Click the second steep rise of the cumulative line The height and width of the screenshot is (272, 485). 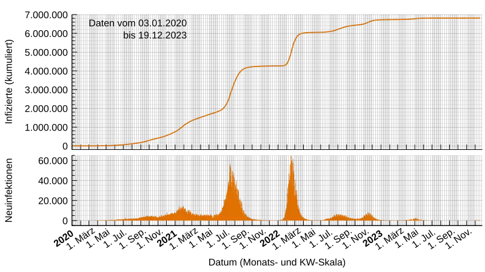[x=292, y=48]
